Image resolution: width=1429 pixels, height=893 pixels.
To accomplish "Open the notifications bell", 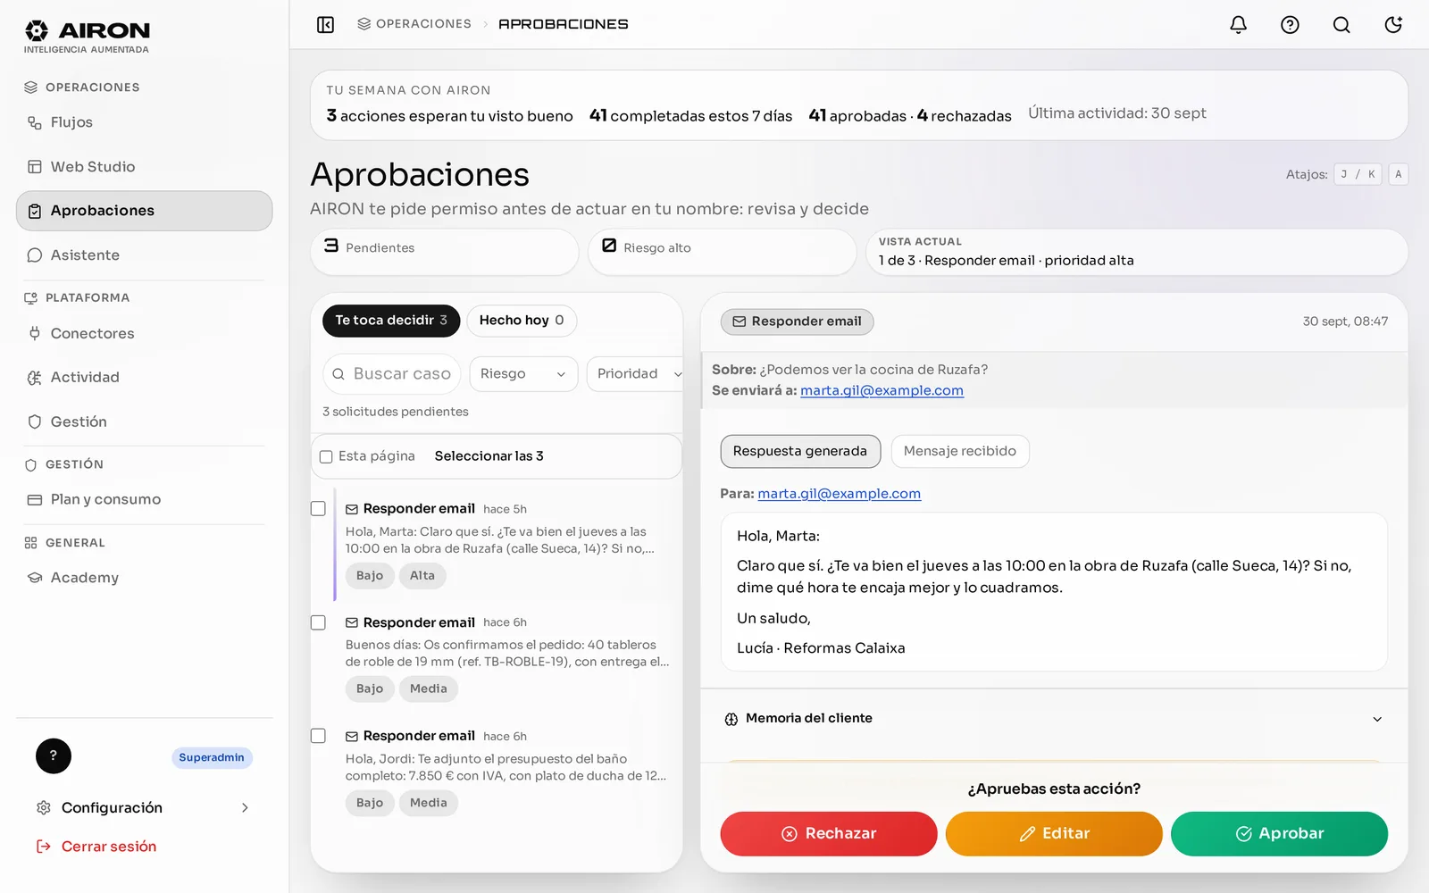I will click(x=1238, y=24).
